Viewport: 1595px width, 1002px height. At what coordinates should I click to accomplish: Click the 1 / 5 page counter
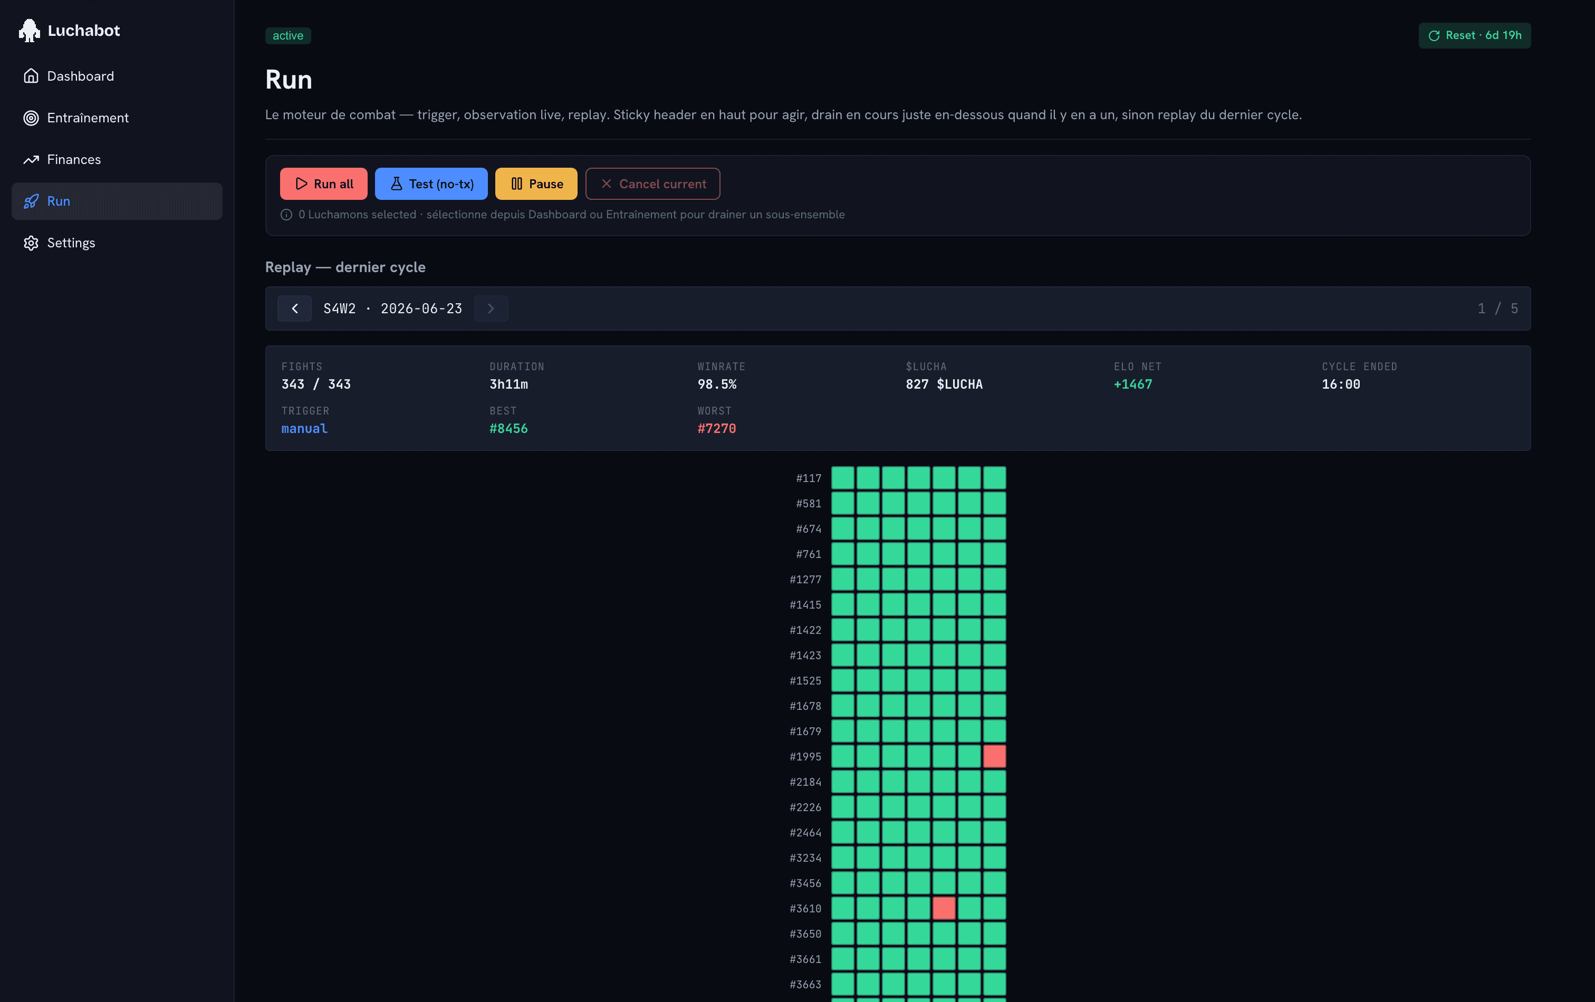click(x=1497, y=309)
